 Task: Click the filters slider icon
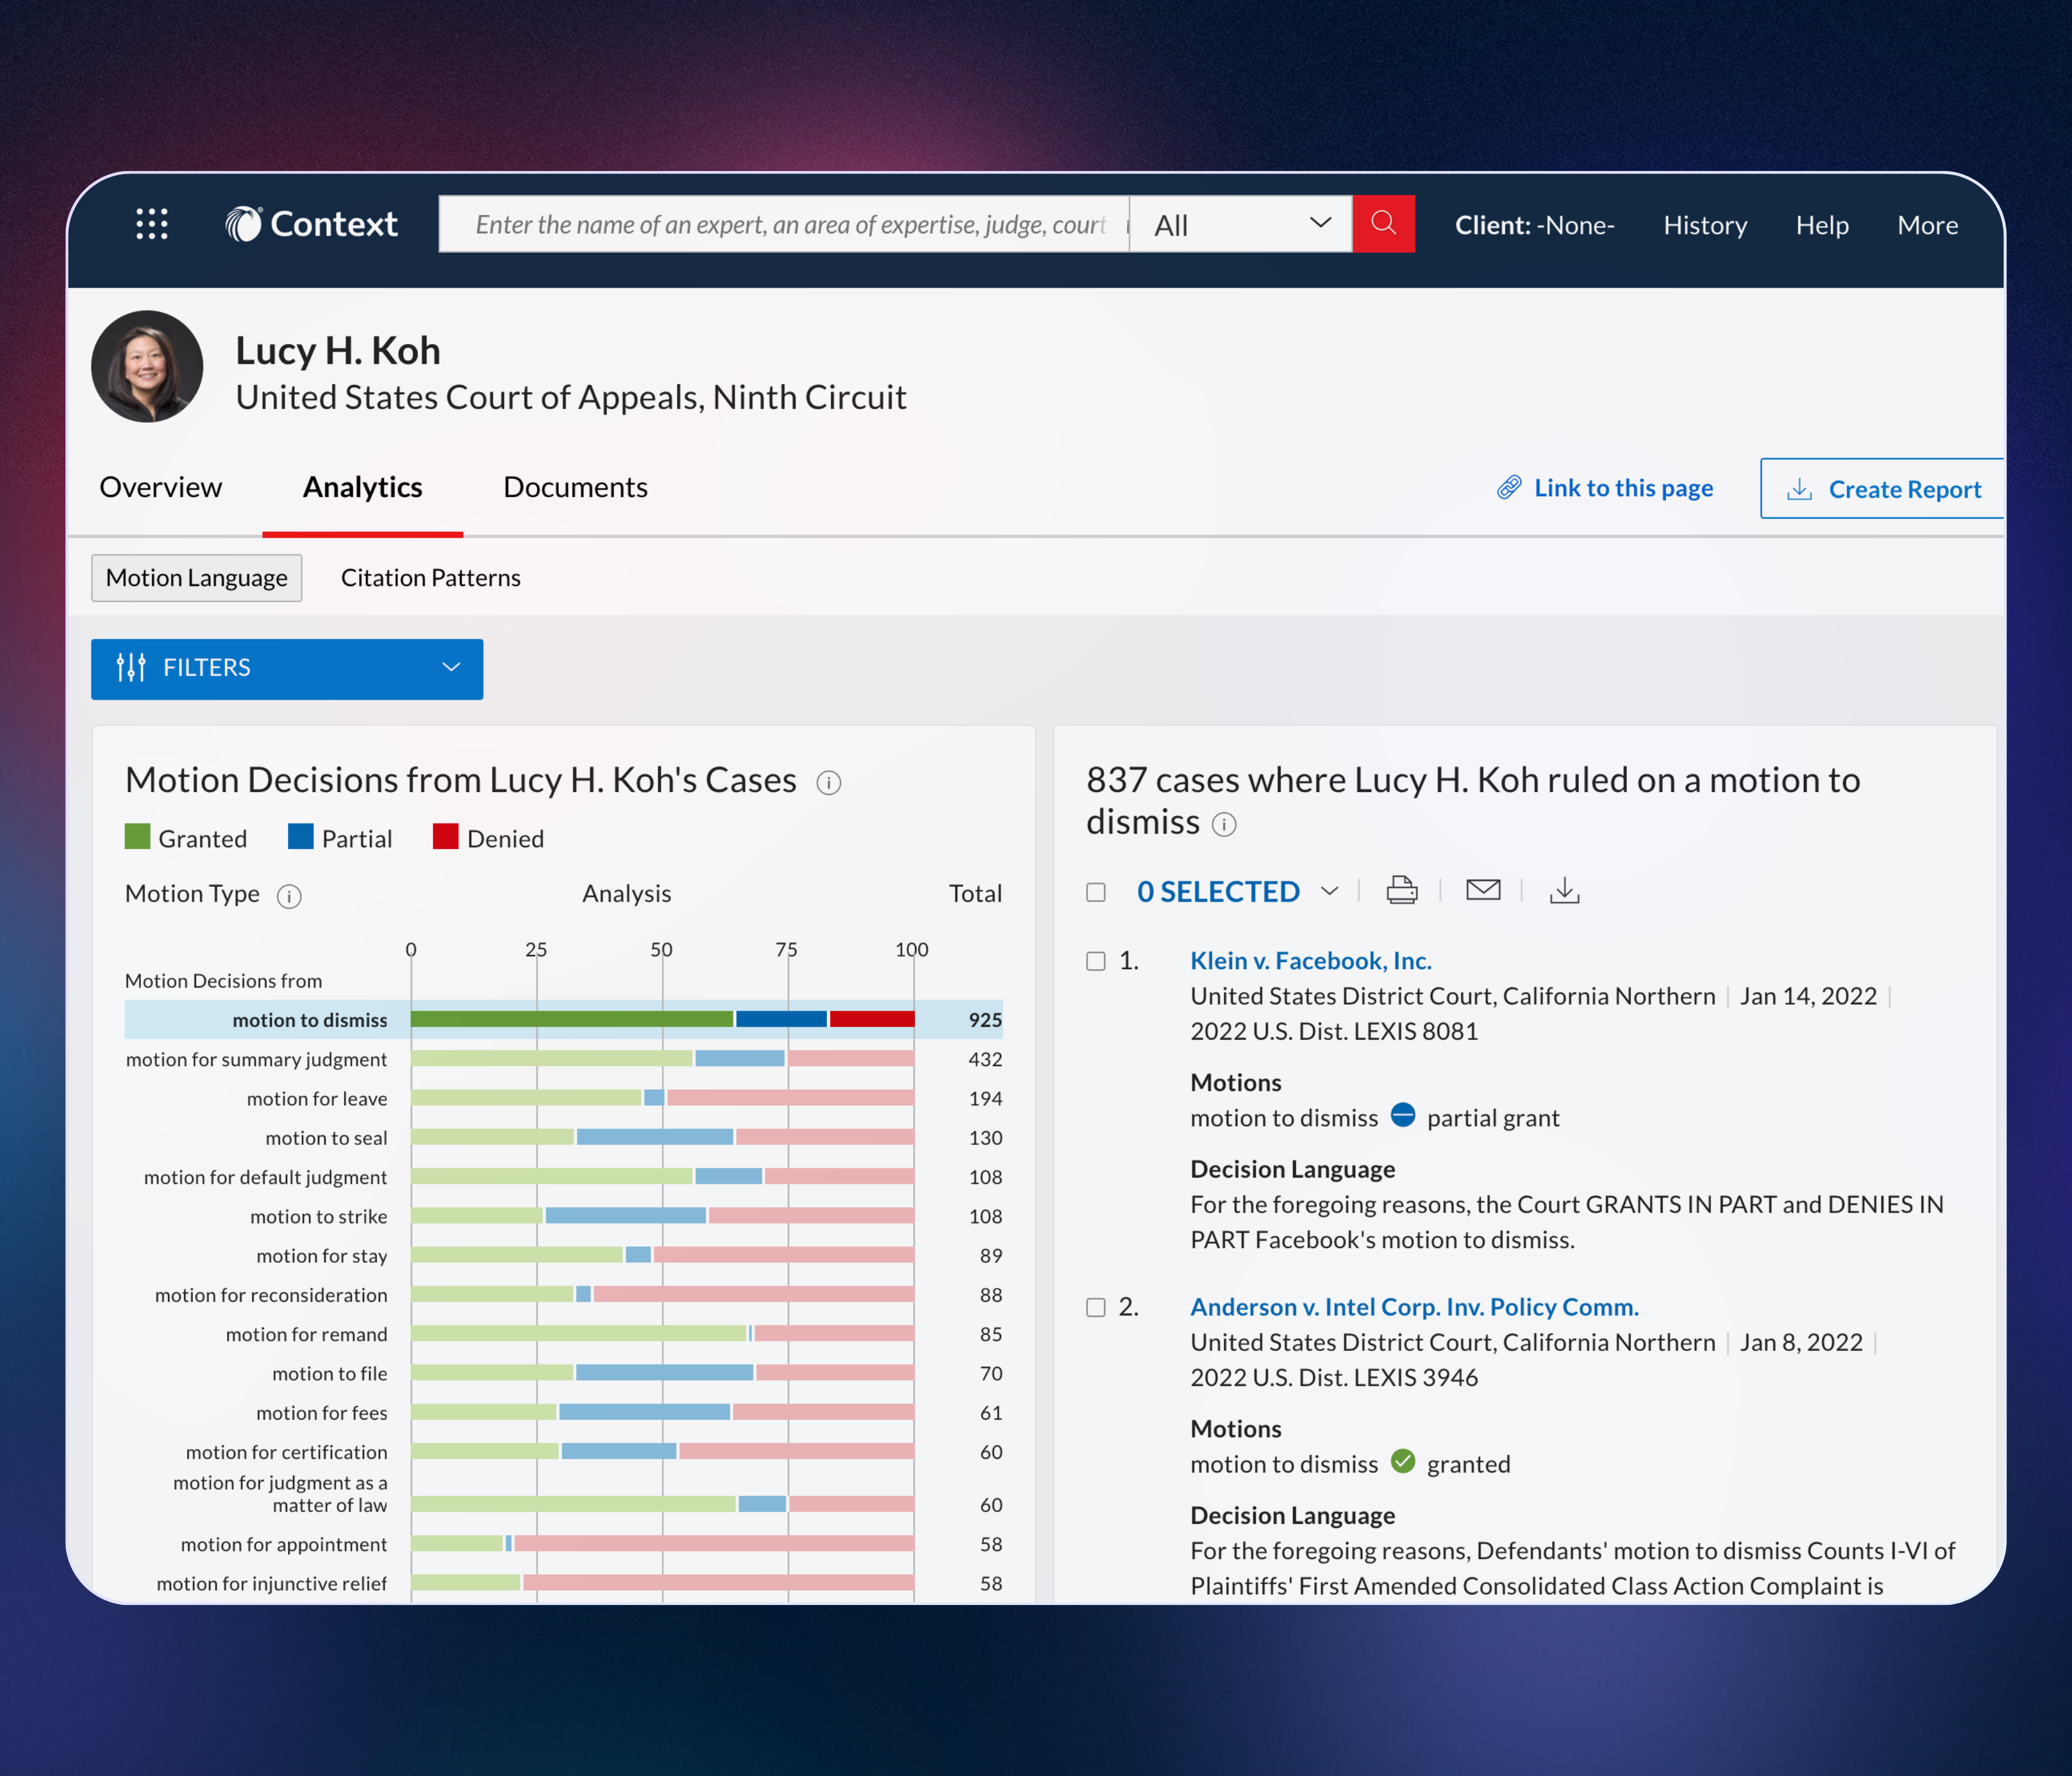point(131,667)
